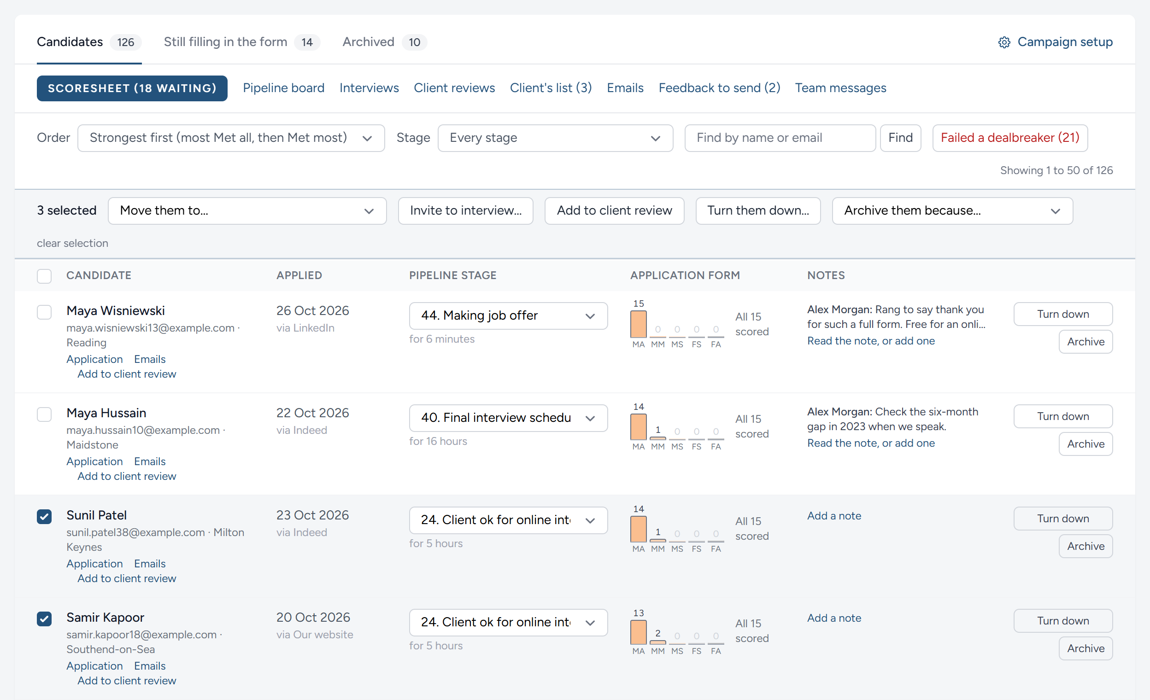
Task: Open the Stage filter dropdown
Action: (x=555, y=138)
